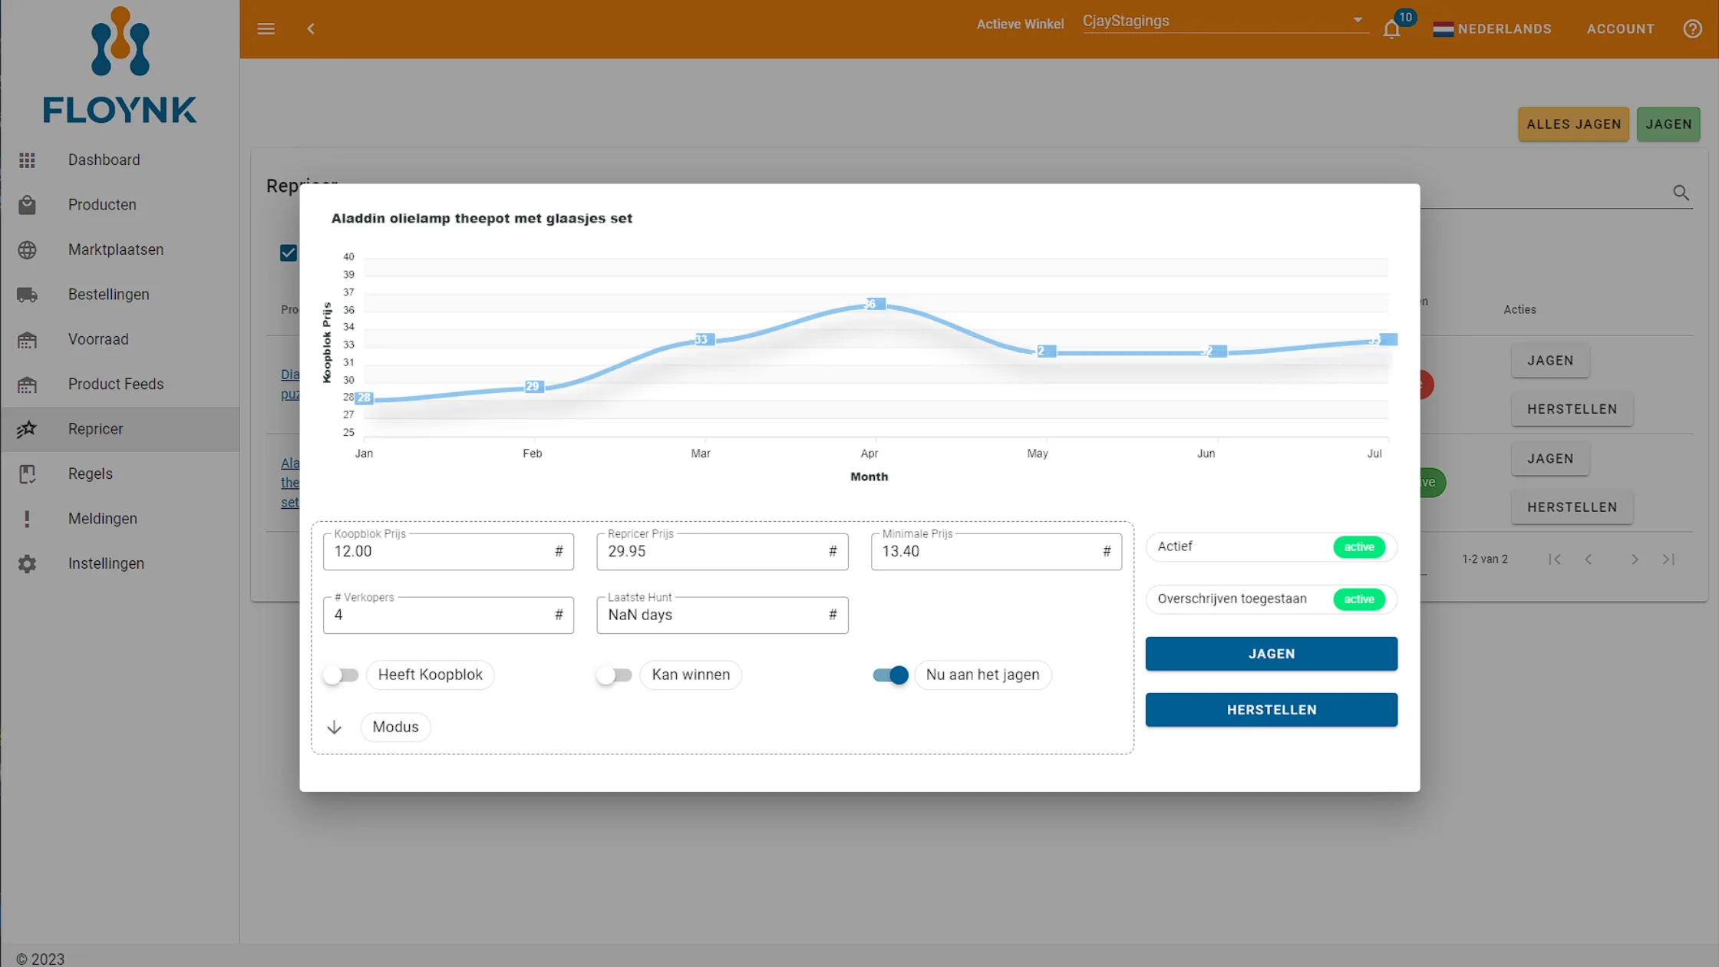Click the Marktplaatsen globe icon
Viewport: 1719px width, 967px height.
pos(27,249)
